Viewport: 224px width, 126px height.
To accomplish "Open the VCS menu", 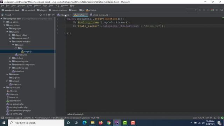I will [57, 6].
